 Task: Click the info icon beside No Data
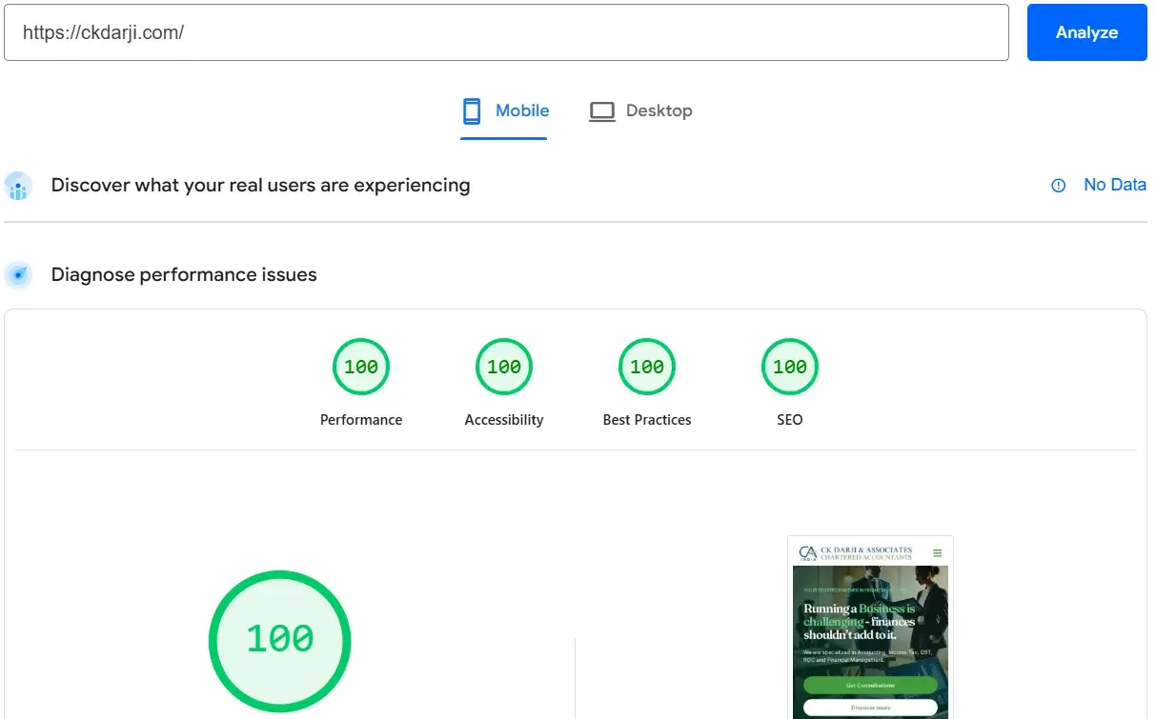click(x=1058, y=186)
